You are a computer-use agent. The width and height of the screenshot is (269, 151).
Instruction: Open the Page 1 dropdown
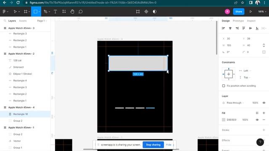pyautogui.click(x=42, y=21)
